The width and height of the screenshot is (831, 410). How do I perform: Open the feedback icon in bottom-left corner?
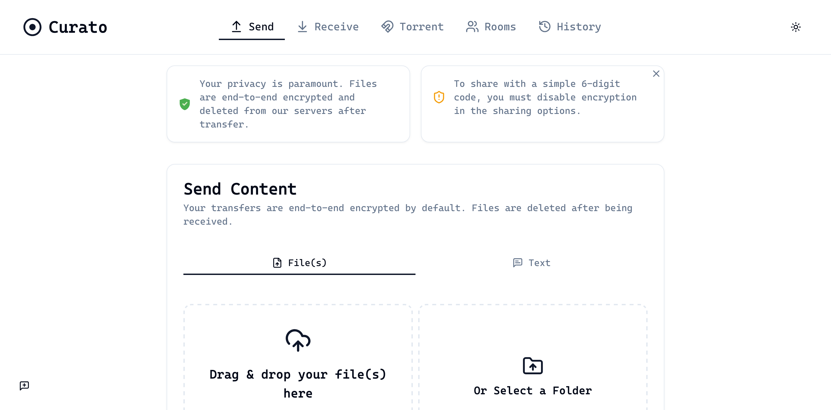click(x=24, y=386)
